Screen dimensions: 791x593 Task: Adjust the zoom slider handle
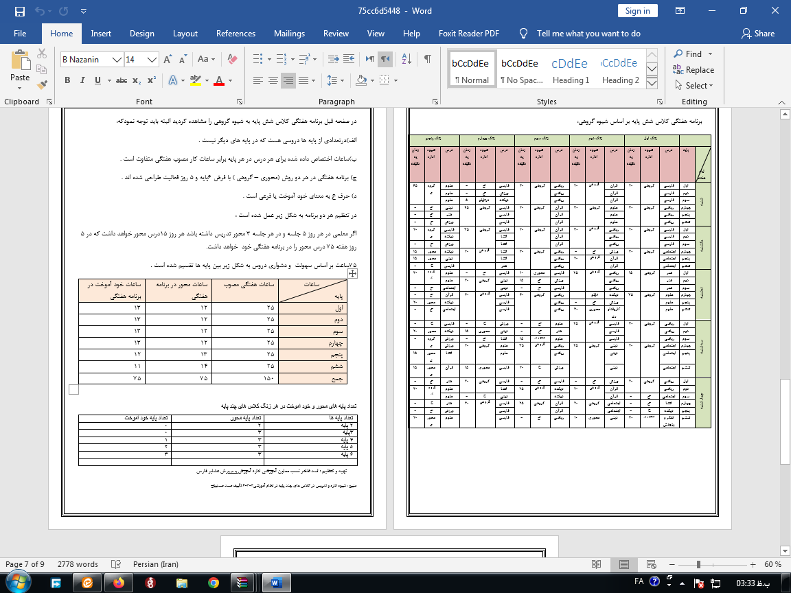[699, 564]
